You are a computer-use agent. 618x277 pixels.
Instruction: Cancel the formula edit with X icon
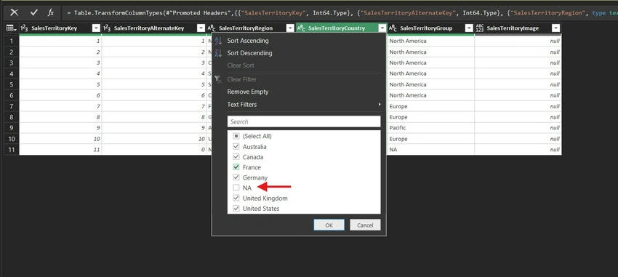(x=15, y=12)
